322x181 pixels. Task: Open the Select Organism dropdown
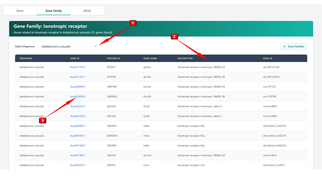67,47
